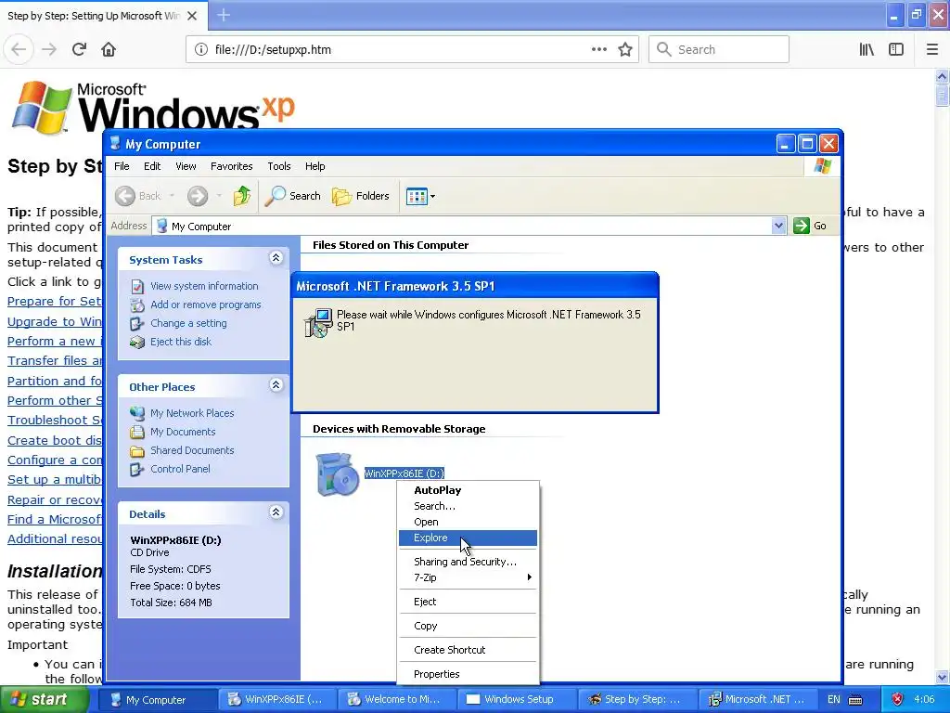This screenshot has width=950, height=713.
Task: Open My Documents link
Action: (x=183, y=433)
